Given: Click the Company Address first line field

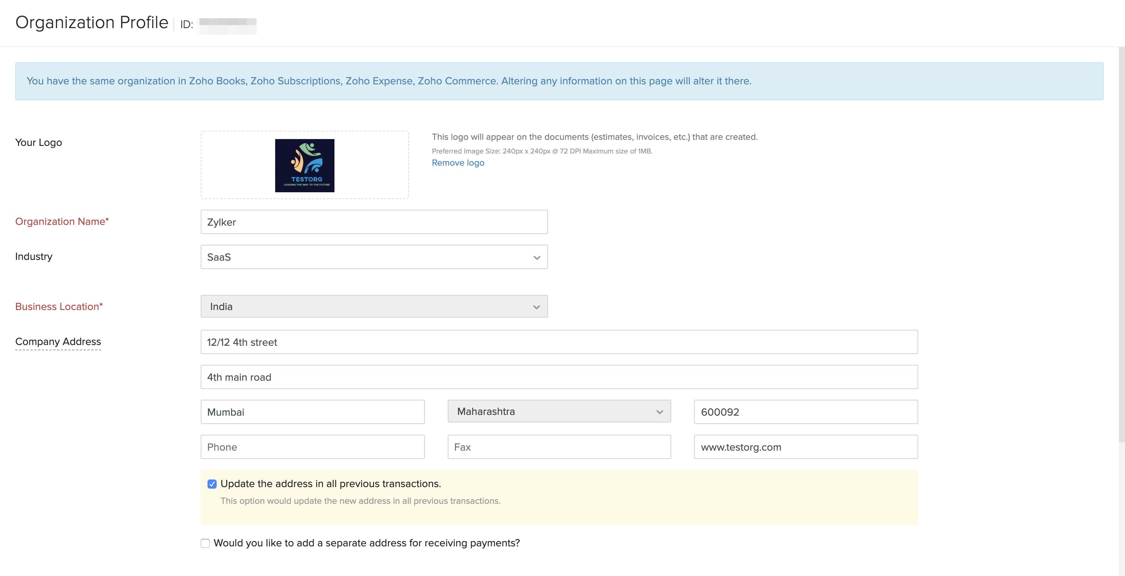Looking at the screenshot, I should click(559, 342).
